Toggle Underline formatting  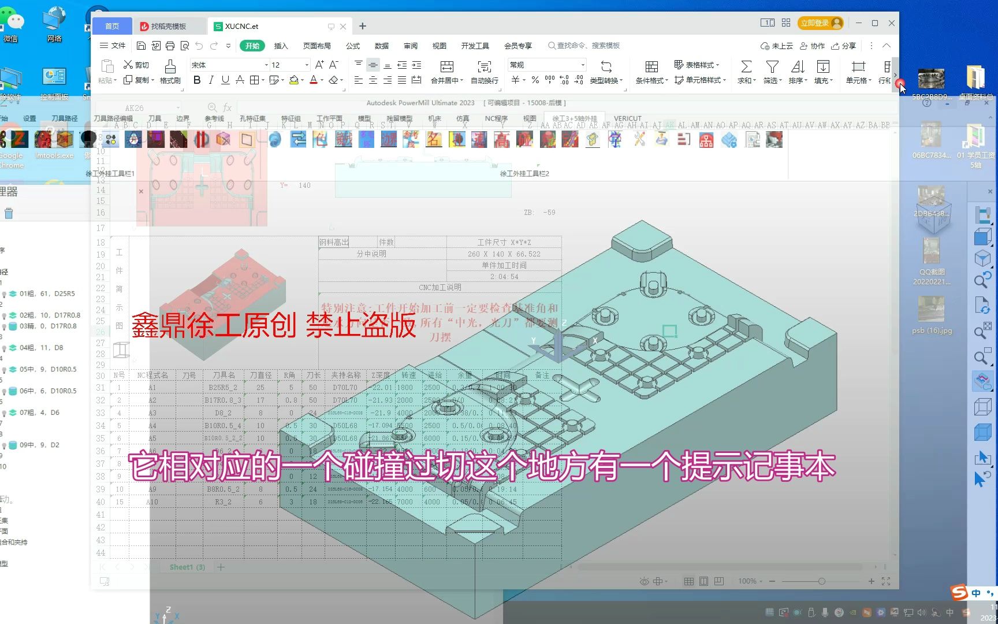click(225, 80)
